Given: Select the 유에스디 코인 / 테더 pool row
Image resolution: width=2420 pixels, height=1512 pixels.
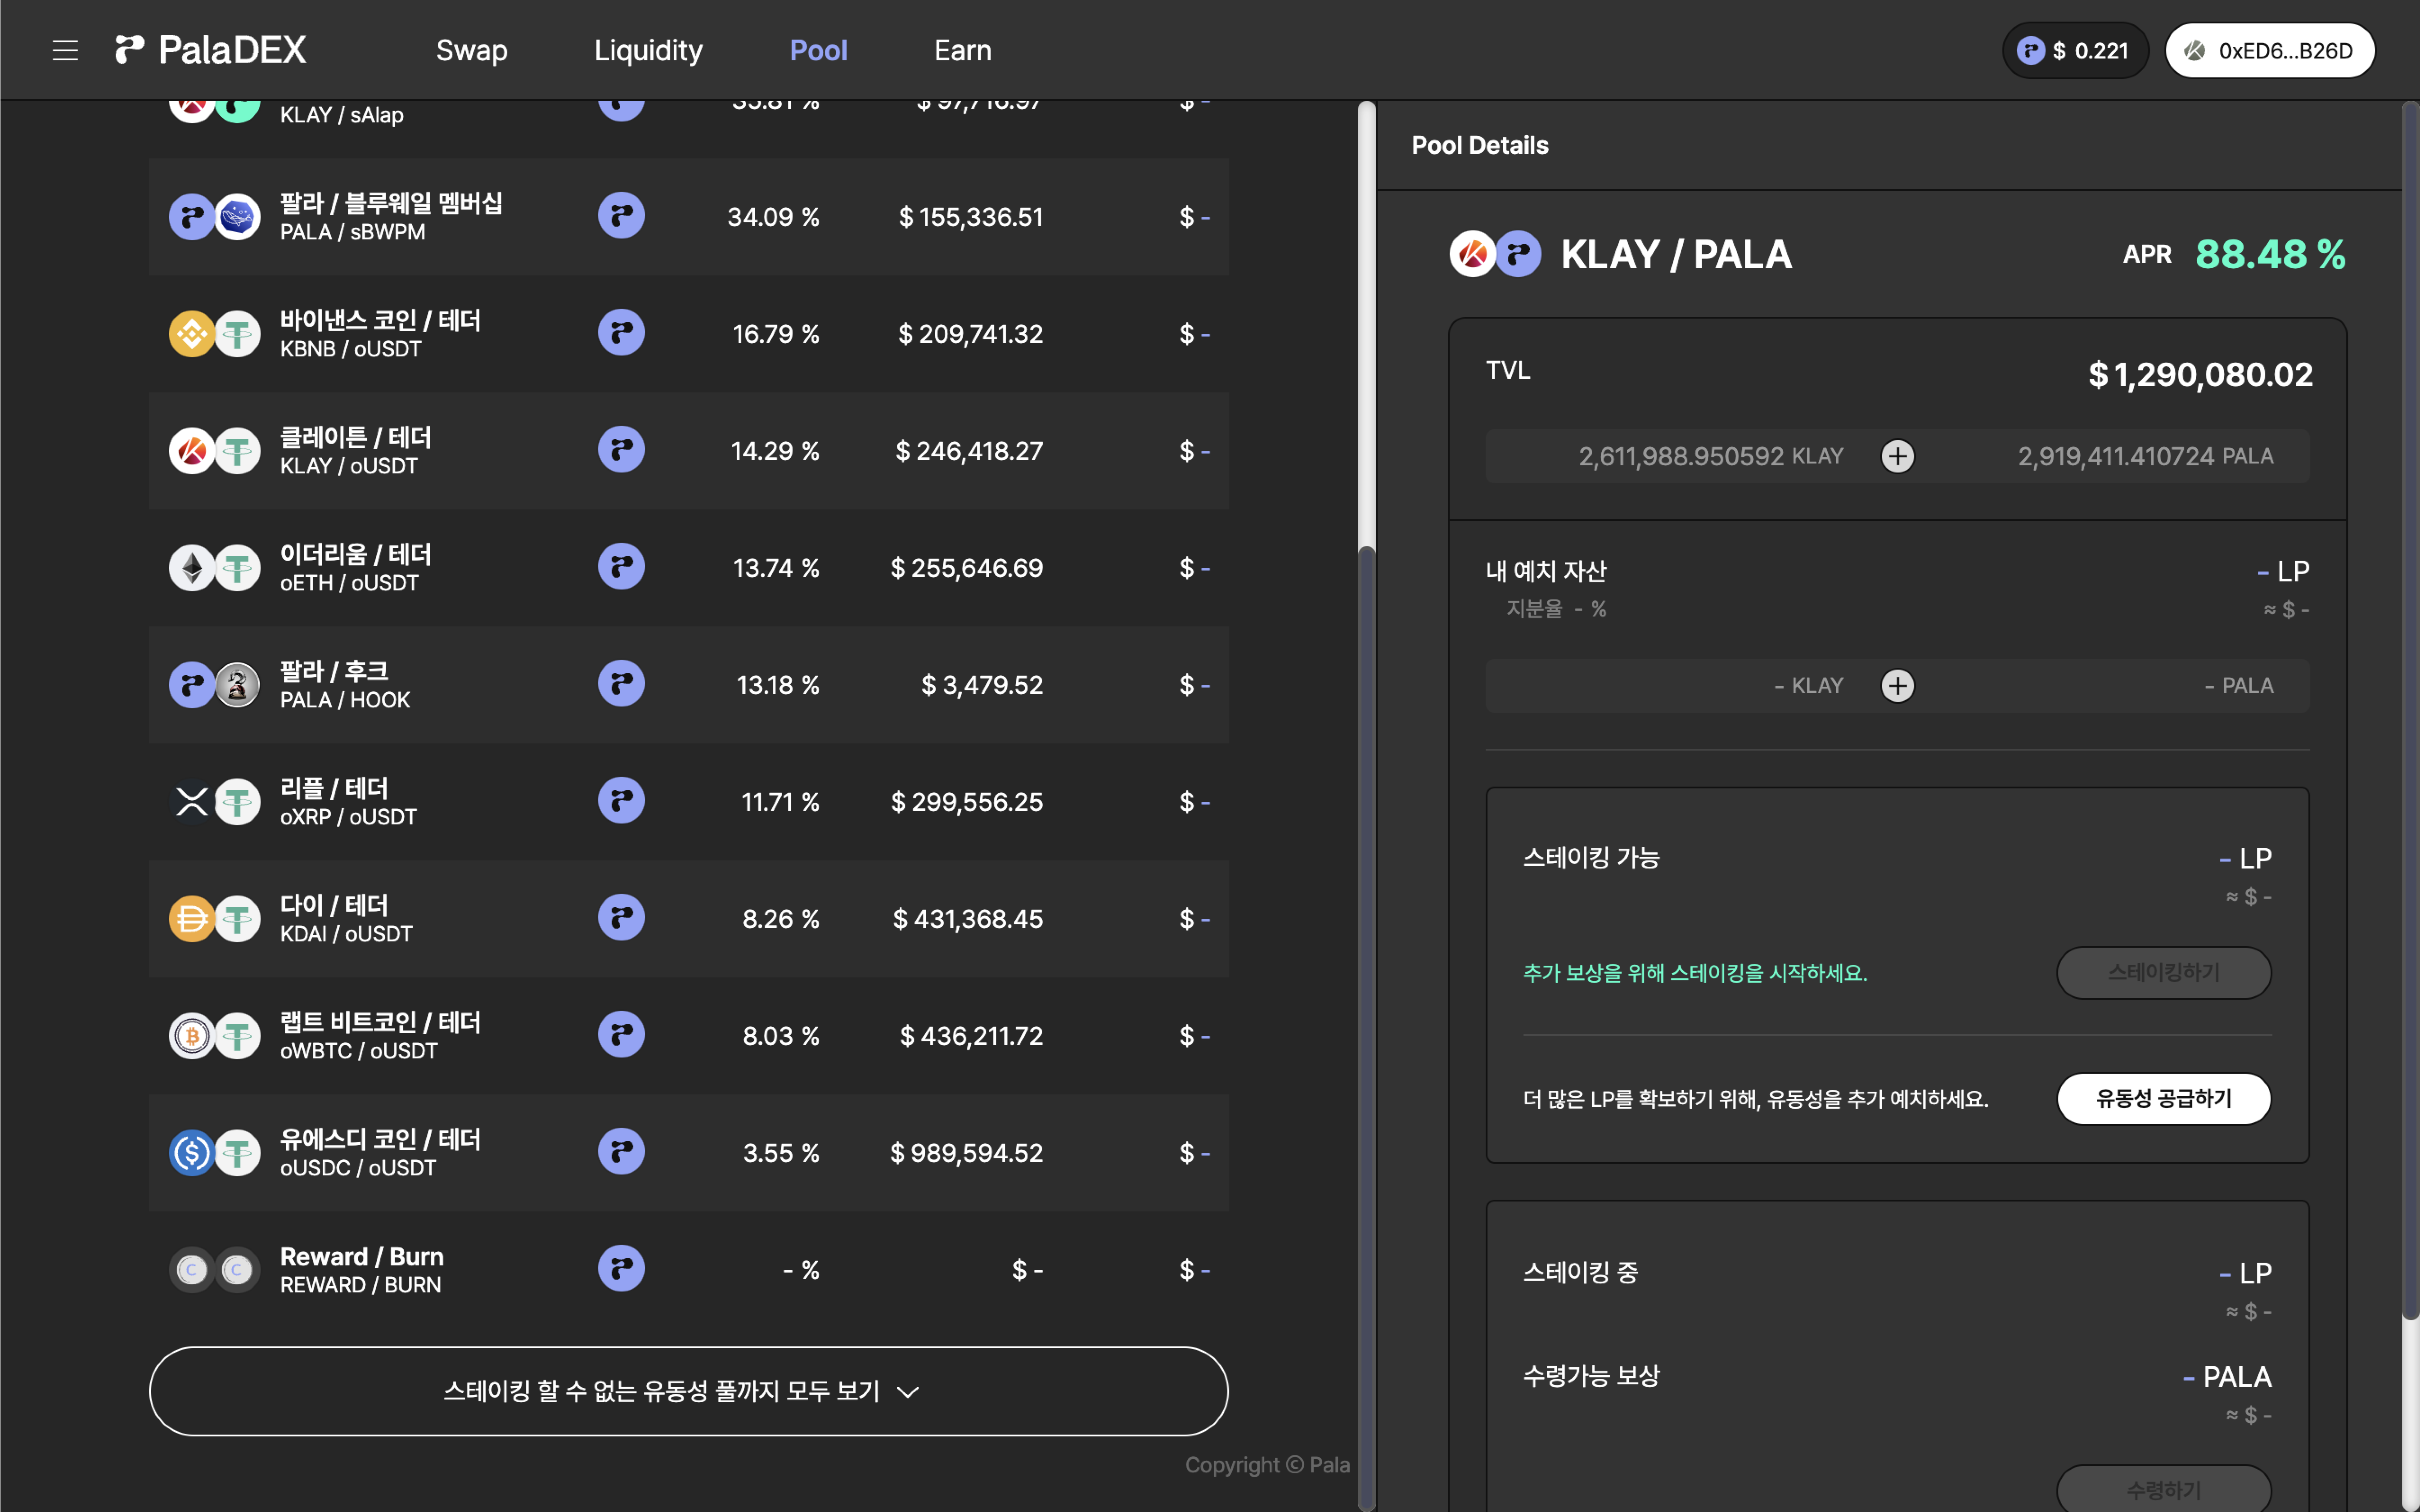Looking at the screenshot, I should (x=688, y=1152).
